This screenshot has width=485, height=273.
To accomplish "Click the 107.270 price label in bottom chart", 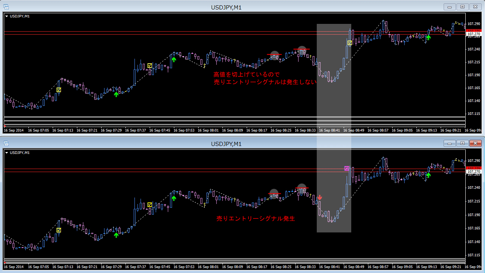I will click(473, 172).
